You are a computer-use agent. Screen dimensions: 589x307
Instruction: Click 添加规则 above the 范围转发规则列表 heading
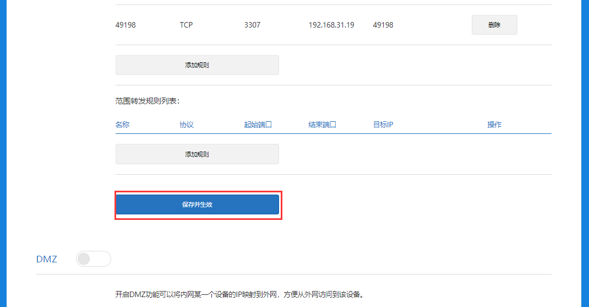197,65
